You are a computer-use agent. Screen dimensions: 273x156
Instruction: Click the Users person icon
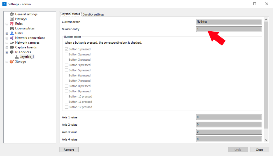click(12, 33)
